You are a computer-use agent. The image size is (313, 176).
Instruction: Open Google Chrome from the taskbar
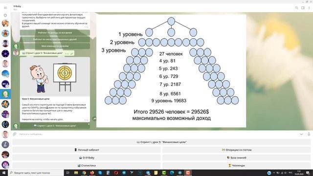click(x=84, y=173)
